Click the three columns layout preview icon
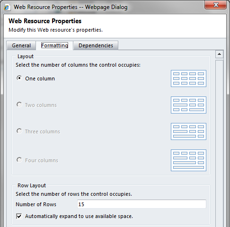230x227 pixels. point(188,131)
